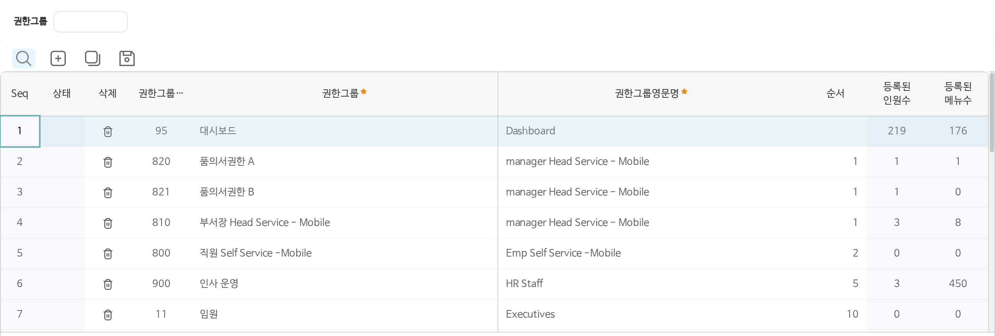Click the 219 registered member count cell
Viewport: 995px width, 336px height.
[x=897, y=131]
